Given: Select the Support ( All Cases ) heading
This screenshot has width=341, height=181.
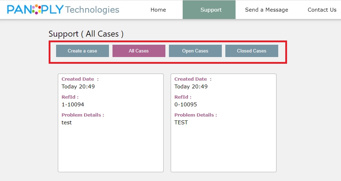Looking at the screenshot, I should (x=86, y=34).
